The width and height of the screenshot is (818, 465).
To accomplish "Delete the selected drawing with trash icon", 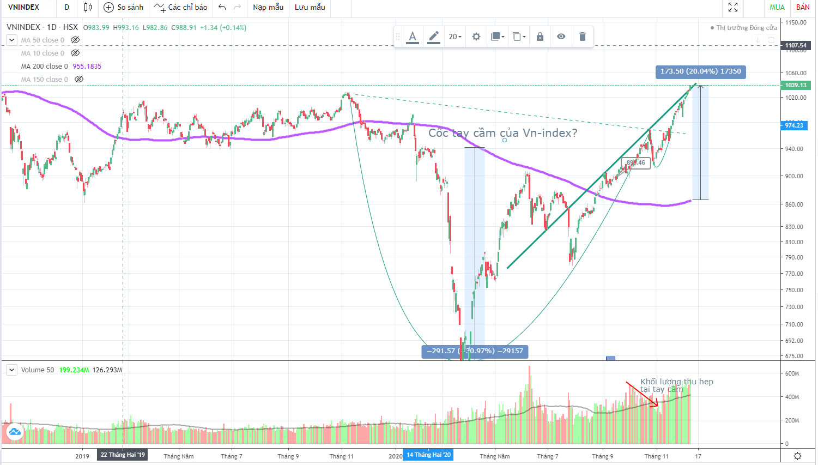I will pos(582,37).
